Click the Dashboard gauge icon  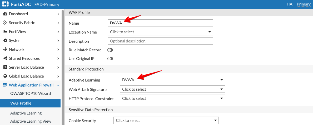(x=5, y=14)
